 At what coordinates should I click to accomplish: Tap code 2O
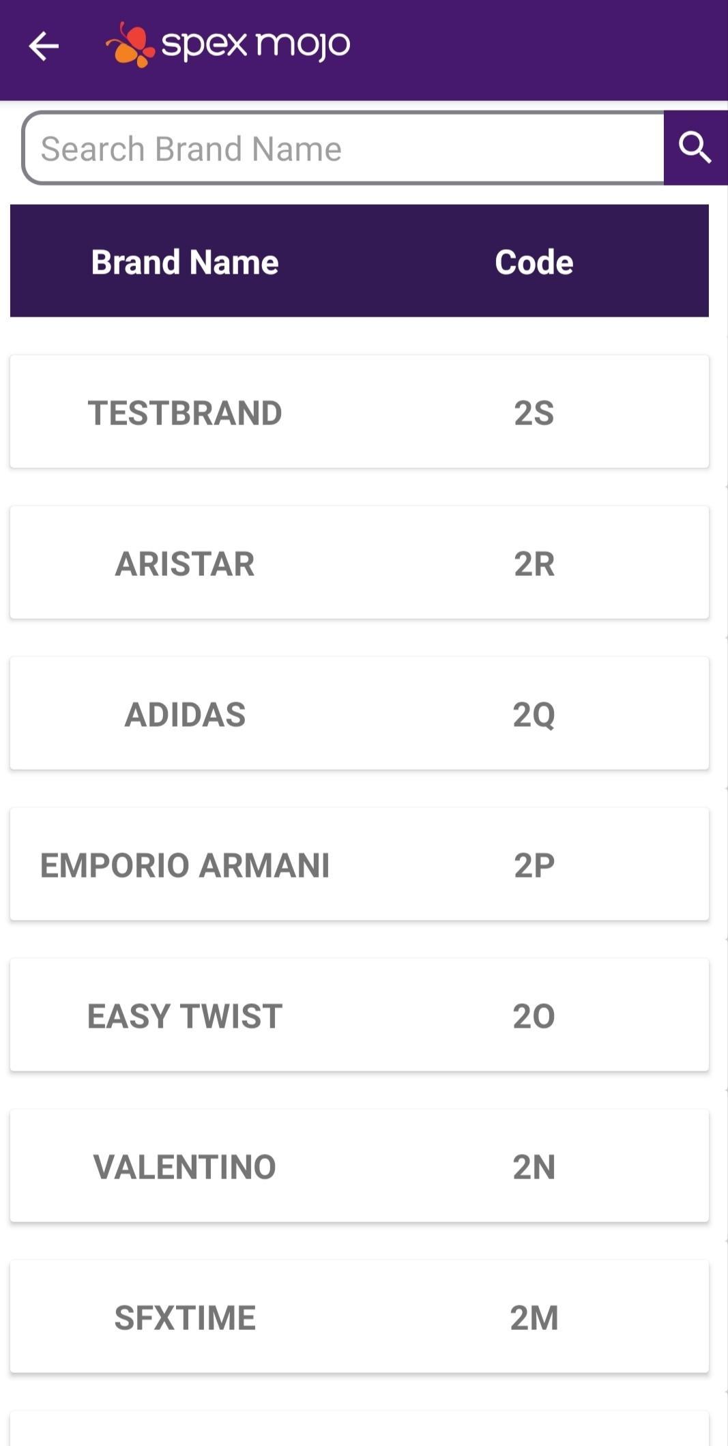click(534, 1016)
